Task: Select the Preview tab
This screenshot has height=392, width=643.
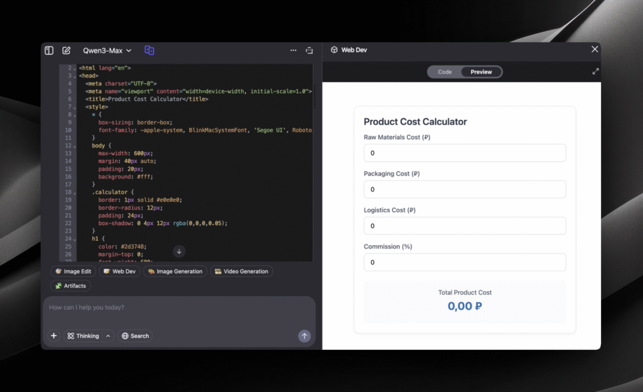Action: click(x=481, y=72)
